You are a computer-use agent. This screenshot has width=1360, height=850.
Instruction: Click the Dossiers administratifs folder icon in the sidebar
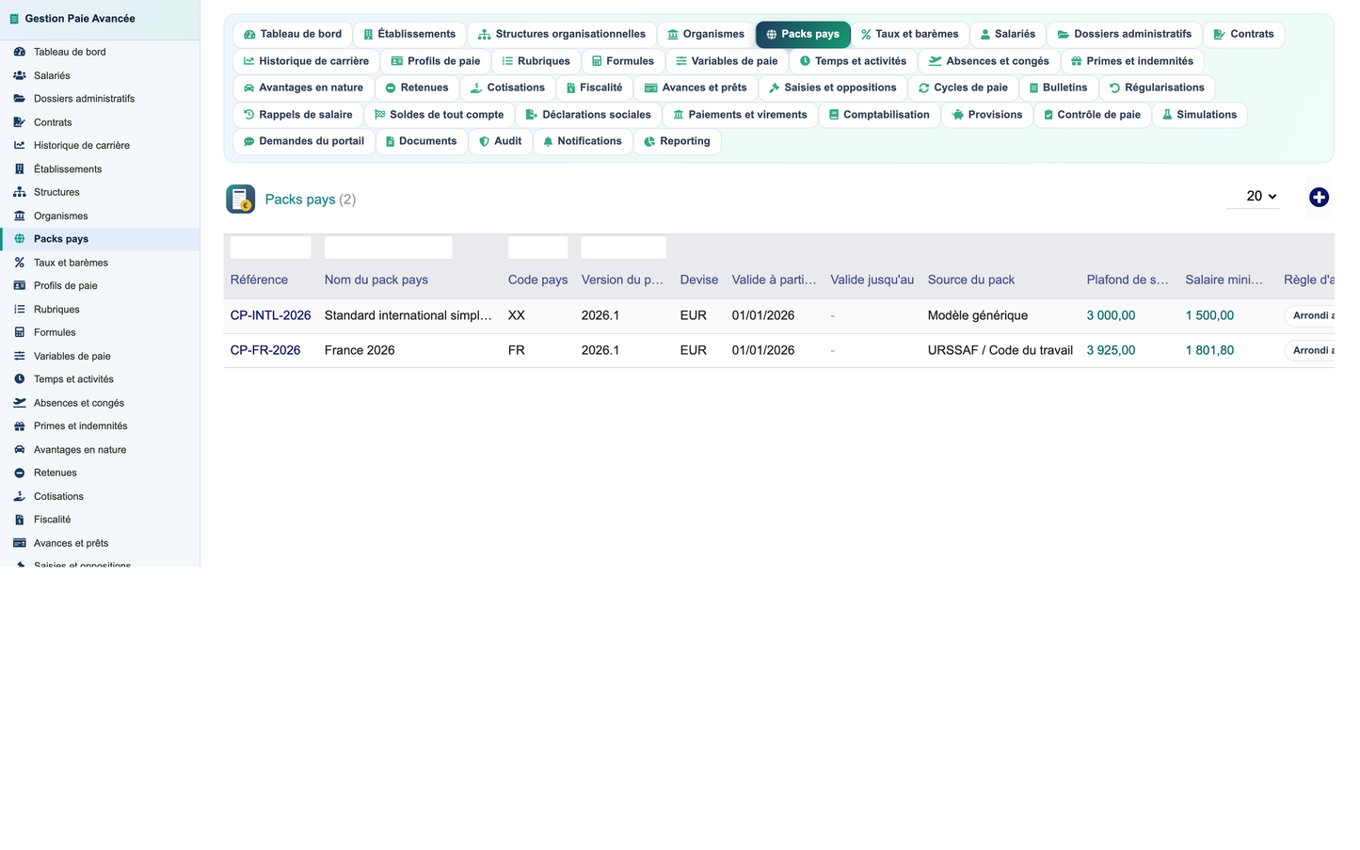[x=19, y=99]
